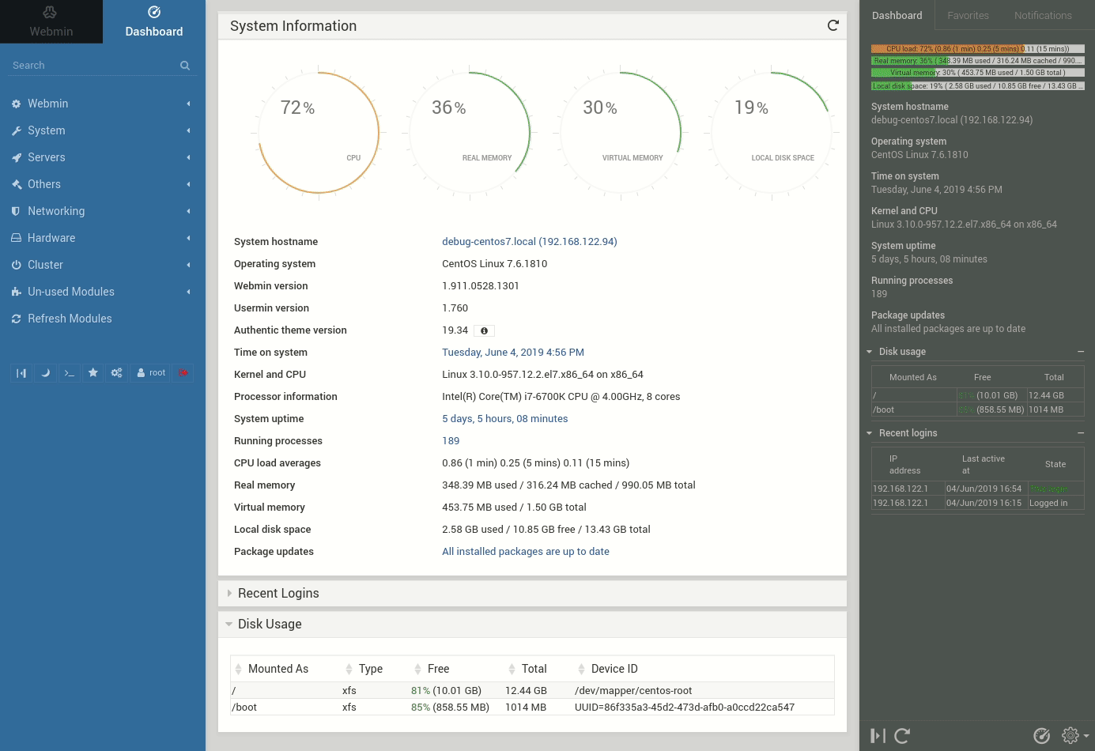
Task: Click Local disk space bar in right panel
Action: (x=978, y=86)
